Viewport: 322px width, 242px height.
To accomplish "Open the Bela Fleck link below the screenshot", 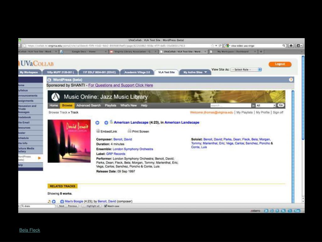I will coord(30,230).
